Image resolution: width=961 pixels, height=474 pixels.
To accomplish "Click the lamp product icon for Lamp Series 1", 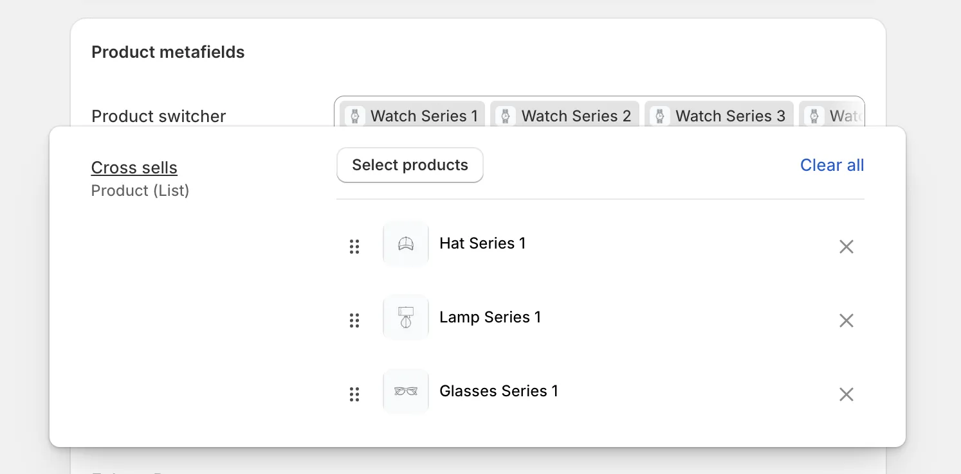I will 405,317.
